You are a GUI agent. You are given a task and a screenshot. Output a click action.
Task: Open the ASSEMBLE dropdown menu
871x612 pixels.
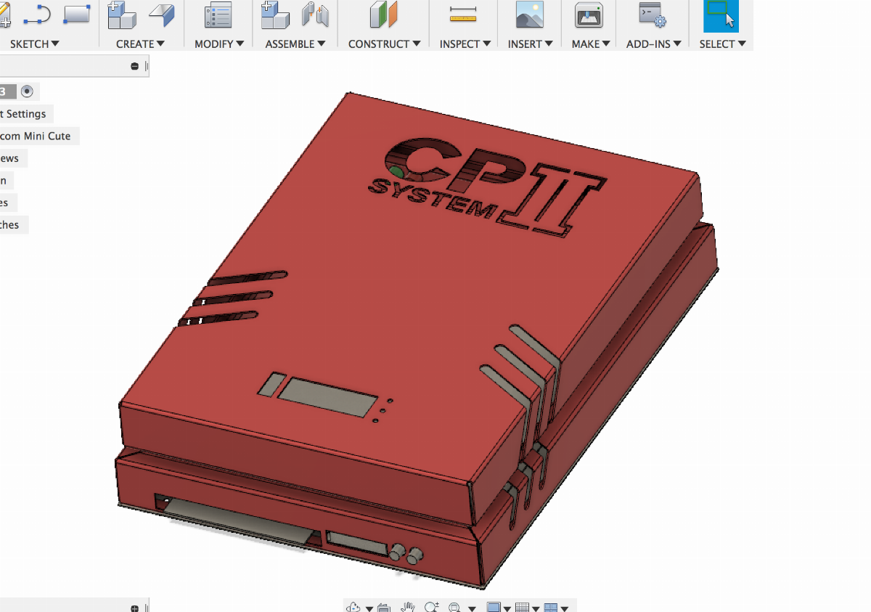[x=295, y=44]
